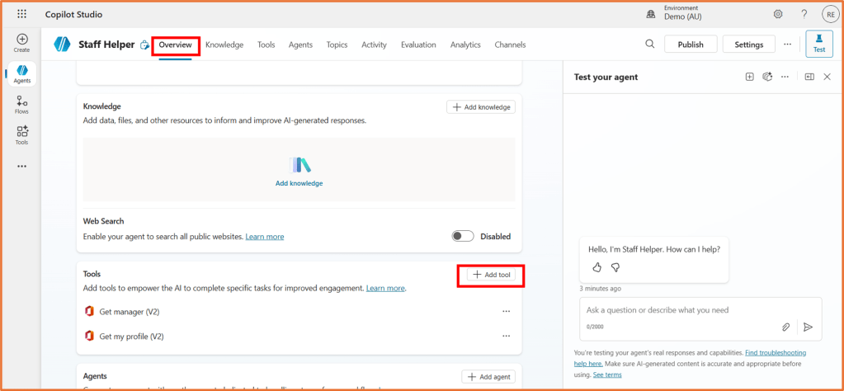Open test panel more options ellipsis

coord(785,77)
